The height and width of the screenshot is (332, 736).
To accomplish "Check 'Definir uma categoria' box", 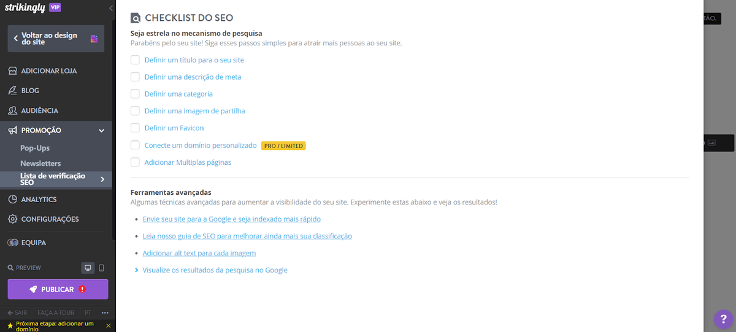I will coord(135,94).
